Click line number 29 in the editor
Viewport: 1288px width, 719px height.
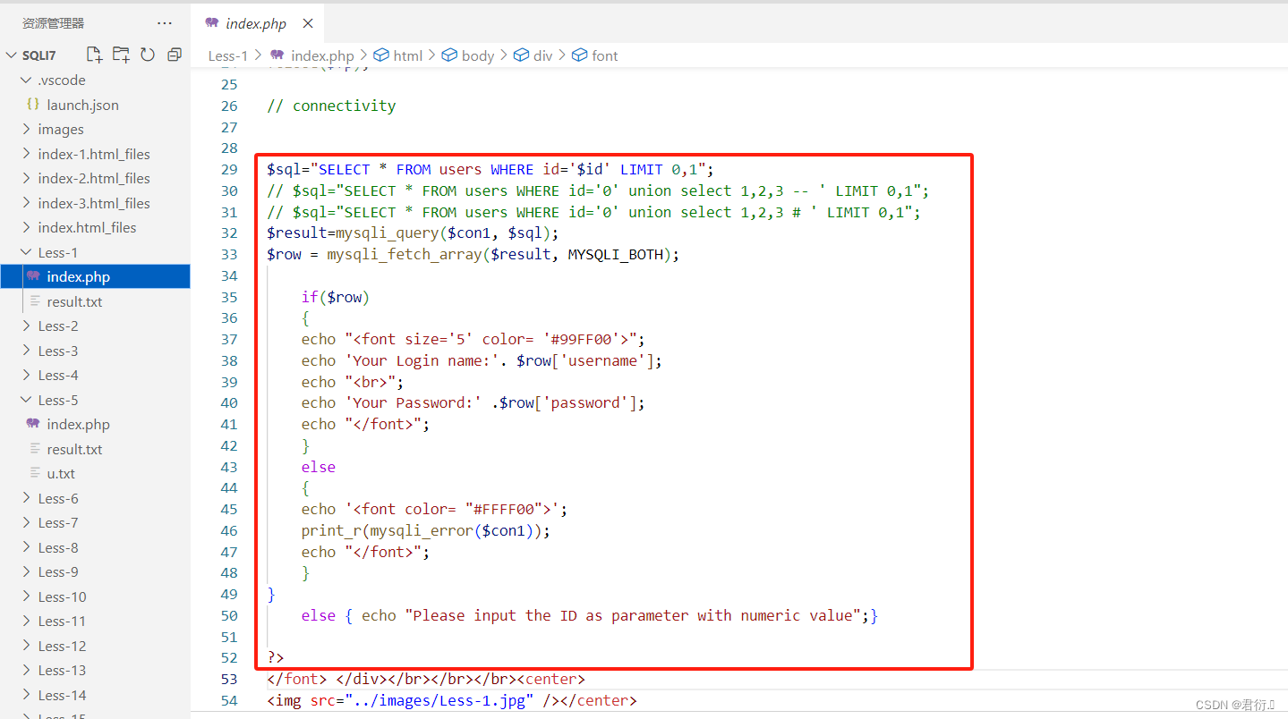point(229,168)
